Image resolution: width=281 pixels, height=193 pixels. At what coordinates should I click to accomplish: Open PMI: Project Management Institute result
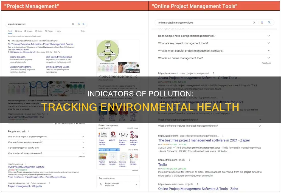(26, 167)
